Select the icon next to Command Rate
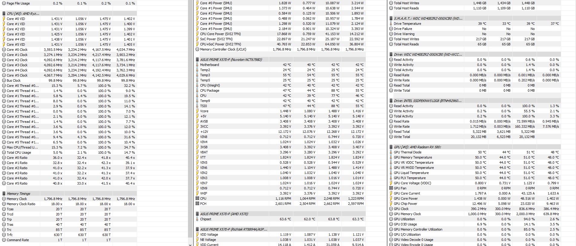 pos(4,240)
